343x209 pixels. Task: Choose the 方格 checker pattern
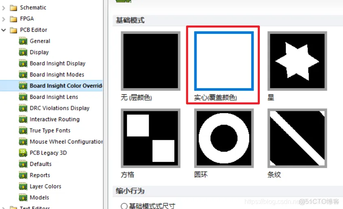point(150,138)
